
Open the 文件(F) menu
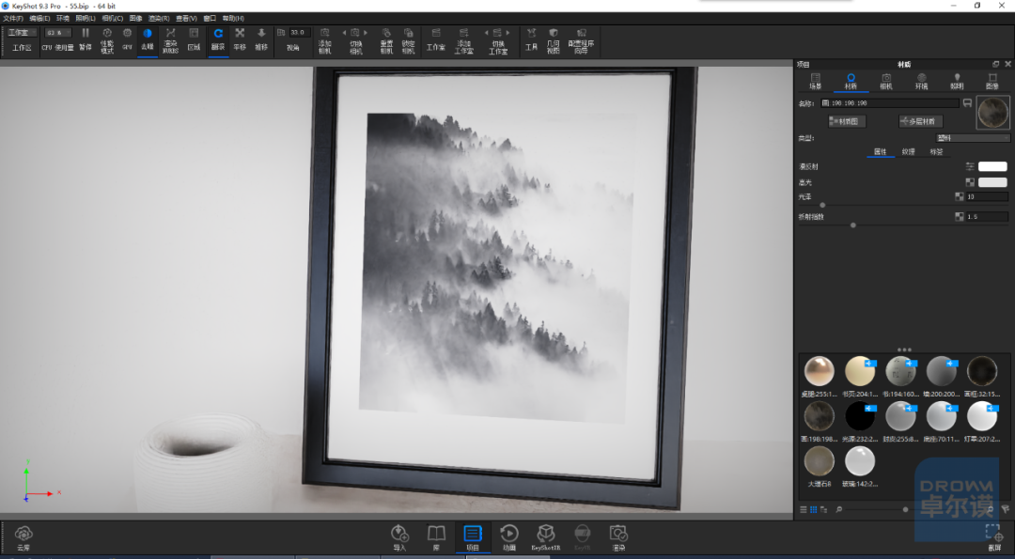pos(13,18)
